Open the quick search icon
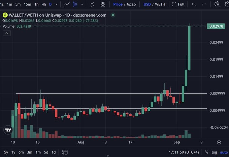The image size is (229, 157). [217, 4]
